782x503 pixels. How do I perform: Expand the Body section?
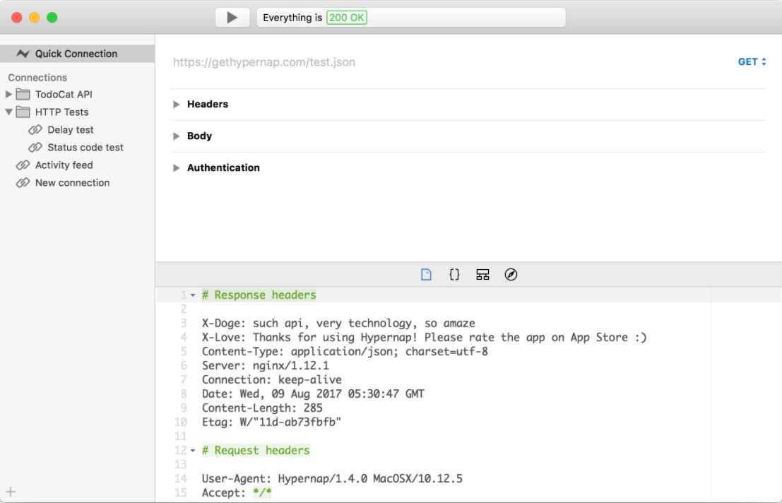coord(176,136)
